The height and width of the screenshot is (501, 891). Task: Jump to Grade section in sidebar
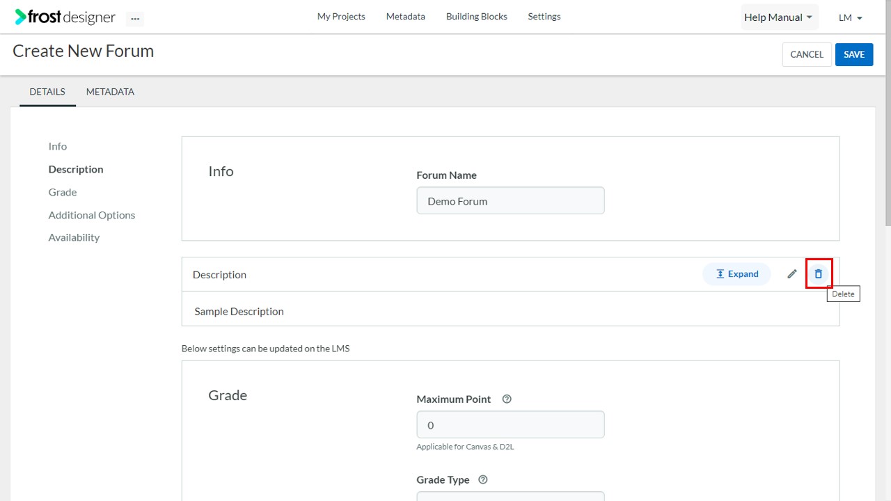[63, 192]
